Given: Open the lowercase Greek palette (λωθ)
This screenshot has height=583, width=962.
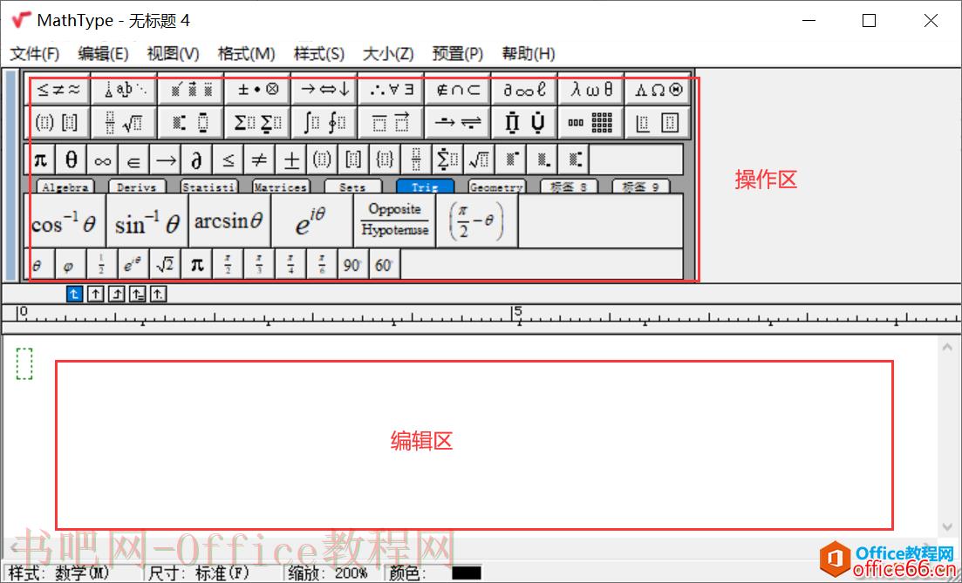Looking at the screenshot, I should pos(592,90).
